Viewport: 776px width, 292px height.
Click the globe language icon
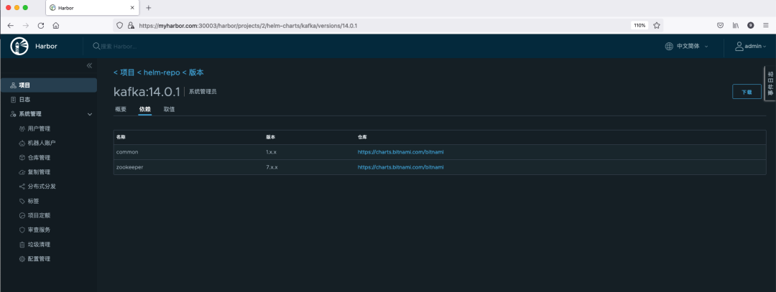pyautogui.click(x=669, y=46)
